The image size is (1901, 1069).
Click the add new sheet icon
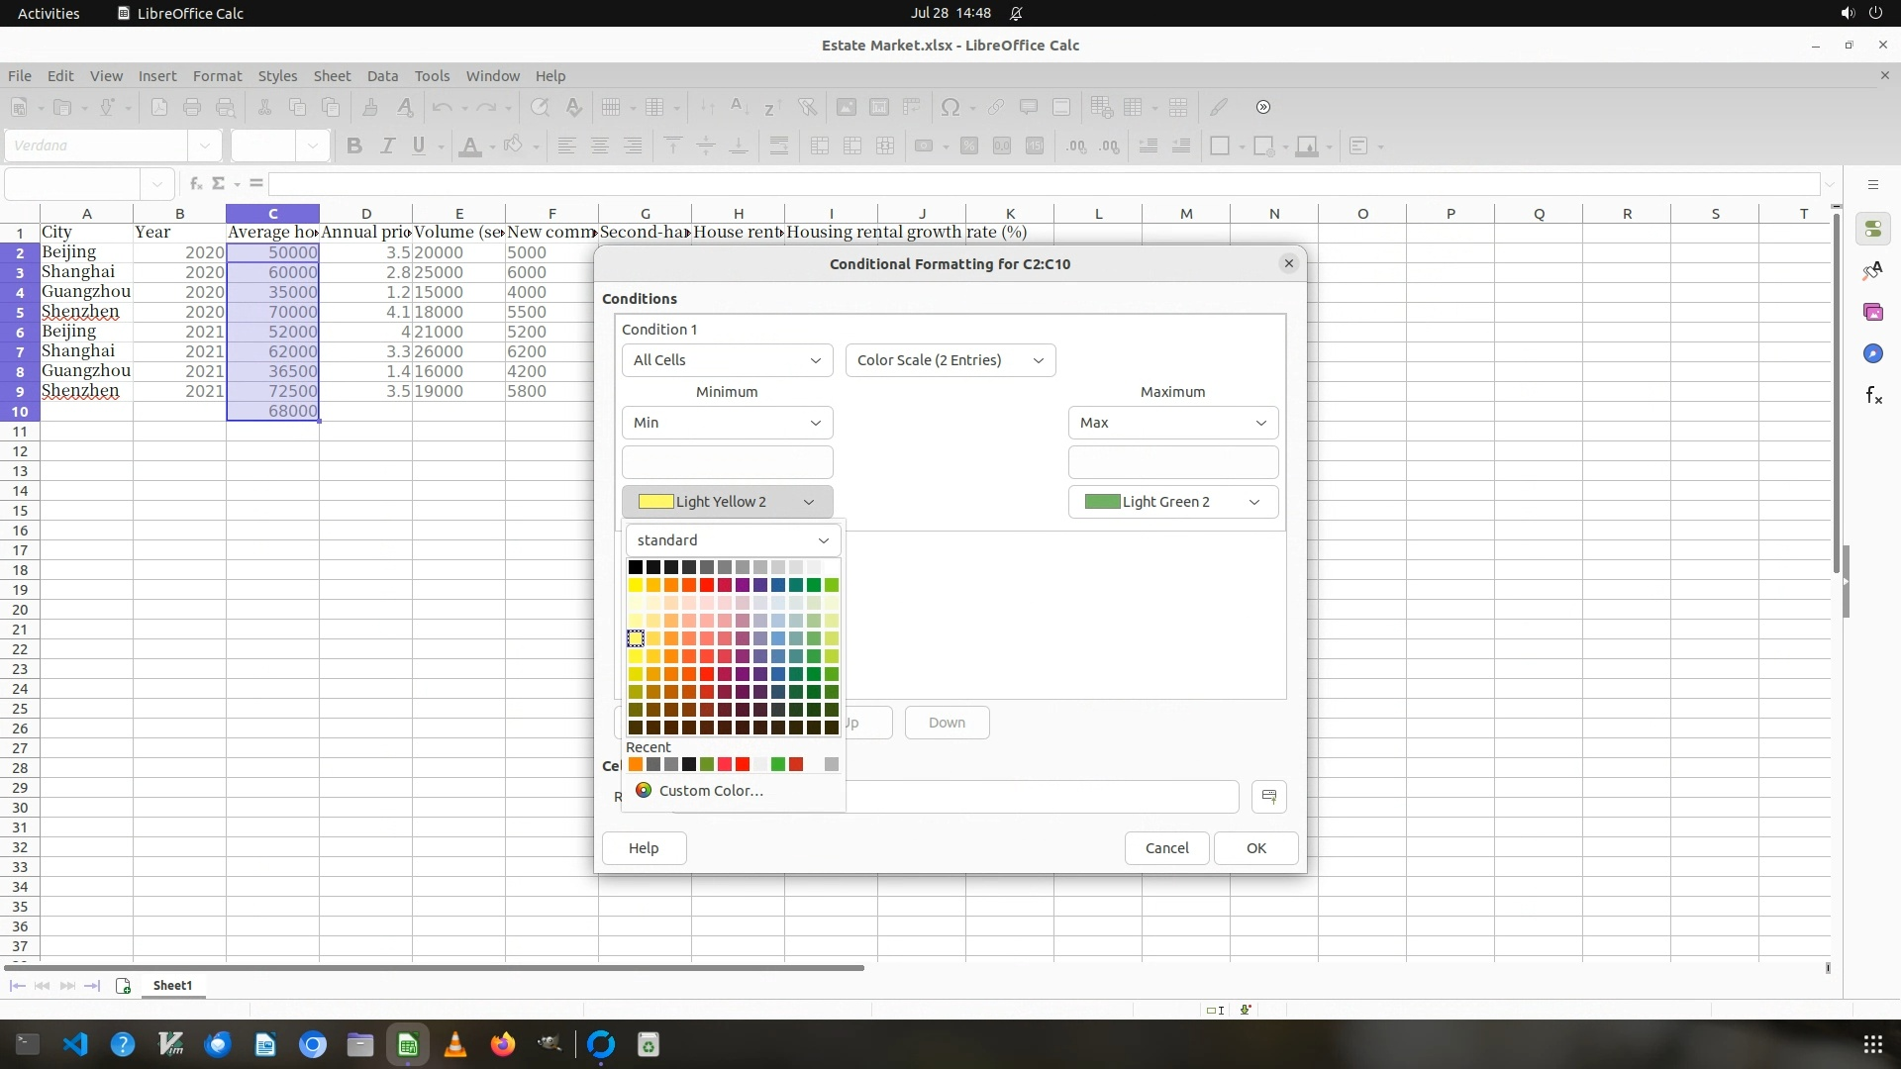[124, 986]
